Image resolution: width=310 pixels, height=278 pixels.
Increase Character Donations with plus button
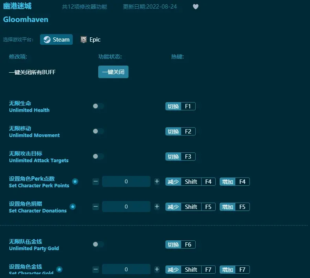(157, 207)
